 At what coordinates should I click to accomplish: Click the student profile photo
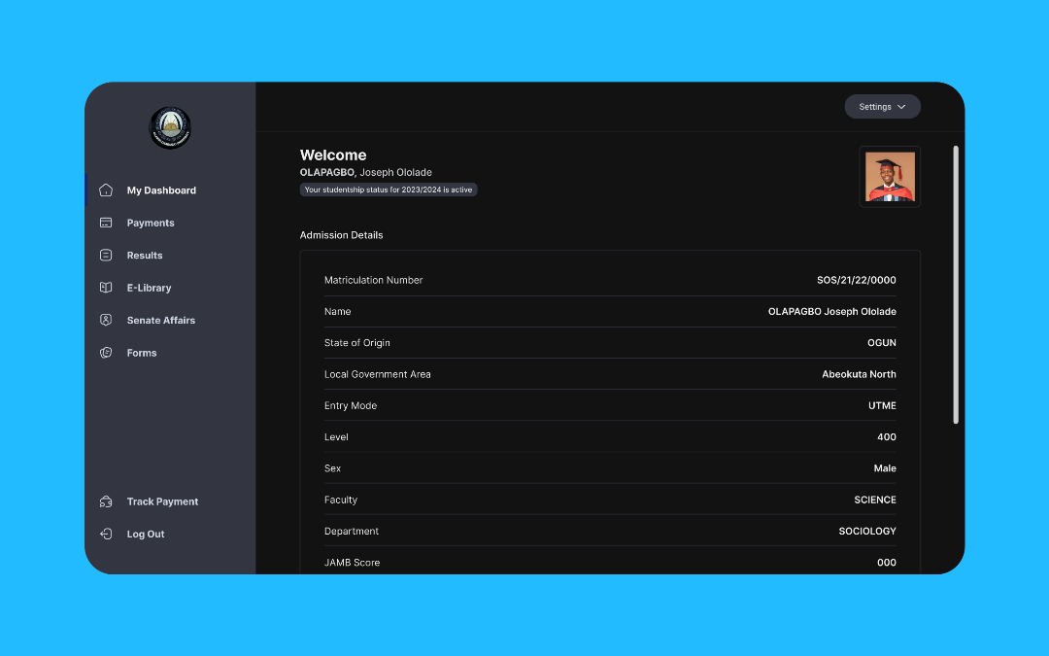click(890, 177)
